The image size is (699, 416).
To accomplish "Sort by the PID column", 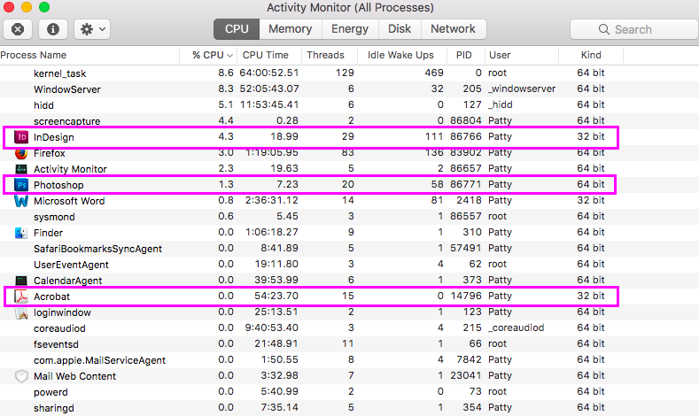I will (x=465, y=55).
